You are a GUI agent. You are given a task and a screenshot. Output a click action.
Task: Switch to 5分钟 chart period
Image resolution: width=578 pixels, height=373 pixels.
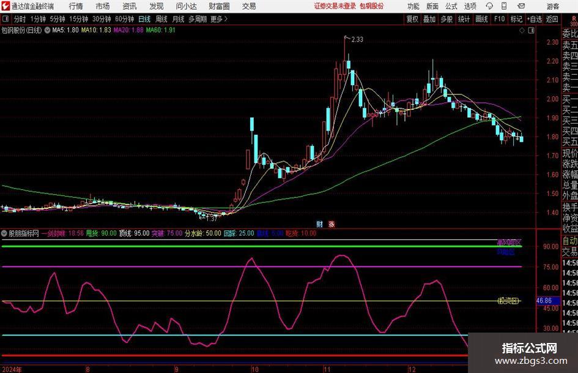click(x=57, y=19)
